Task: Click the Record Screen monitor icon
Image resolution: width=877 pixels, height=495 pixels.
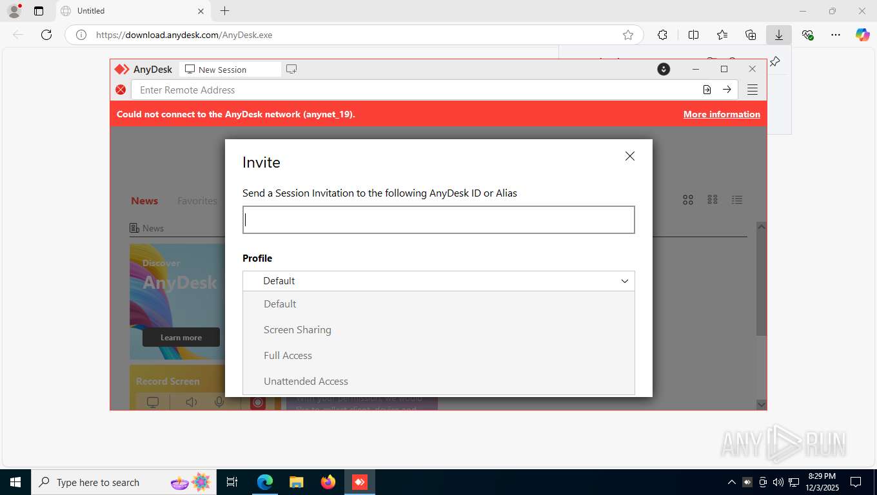Action: (153, 402)
